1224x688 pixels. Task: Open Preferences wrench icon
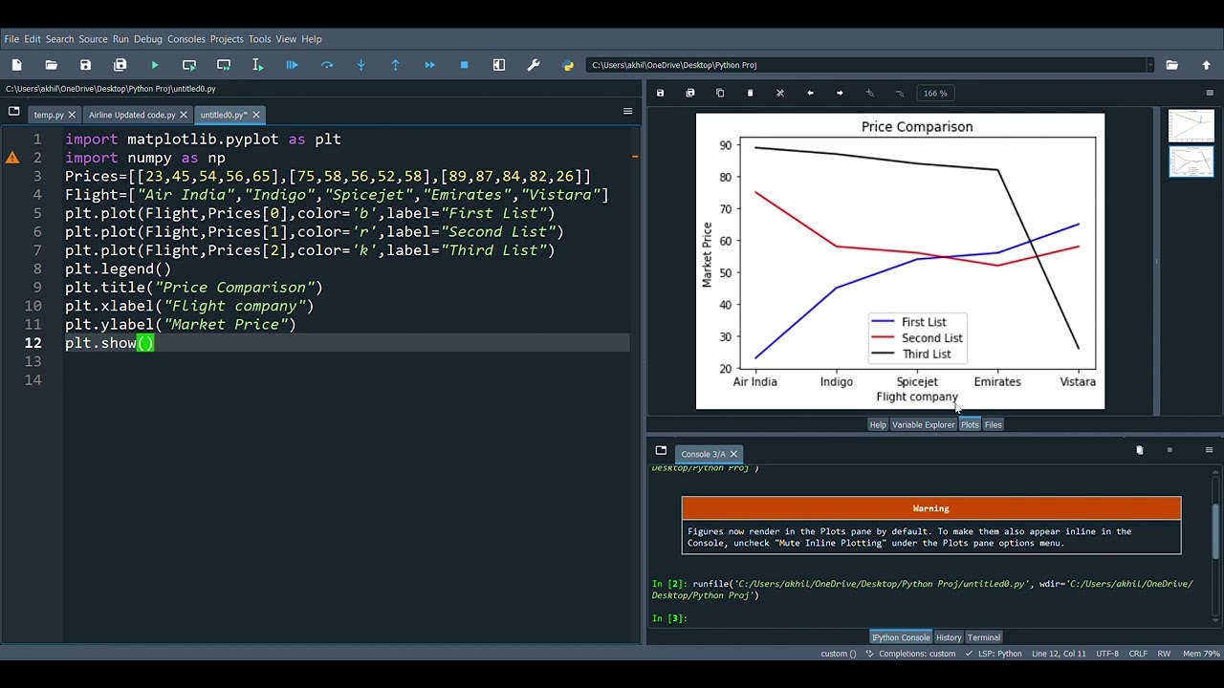pyautogui.click(x=534, y=65)
